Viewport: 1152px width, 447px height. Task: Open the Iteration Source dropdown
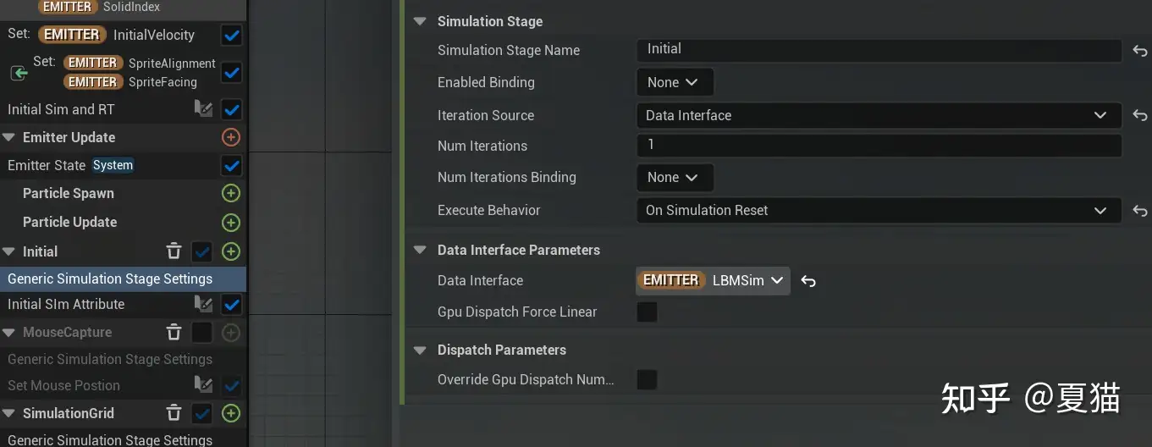[x=878, y=115]
